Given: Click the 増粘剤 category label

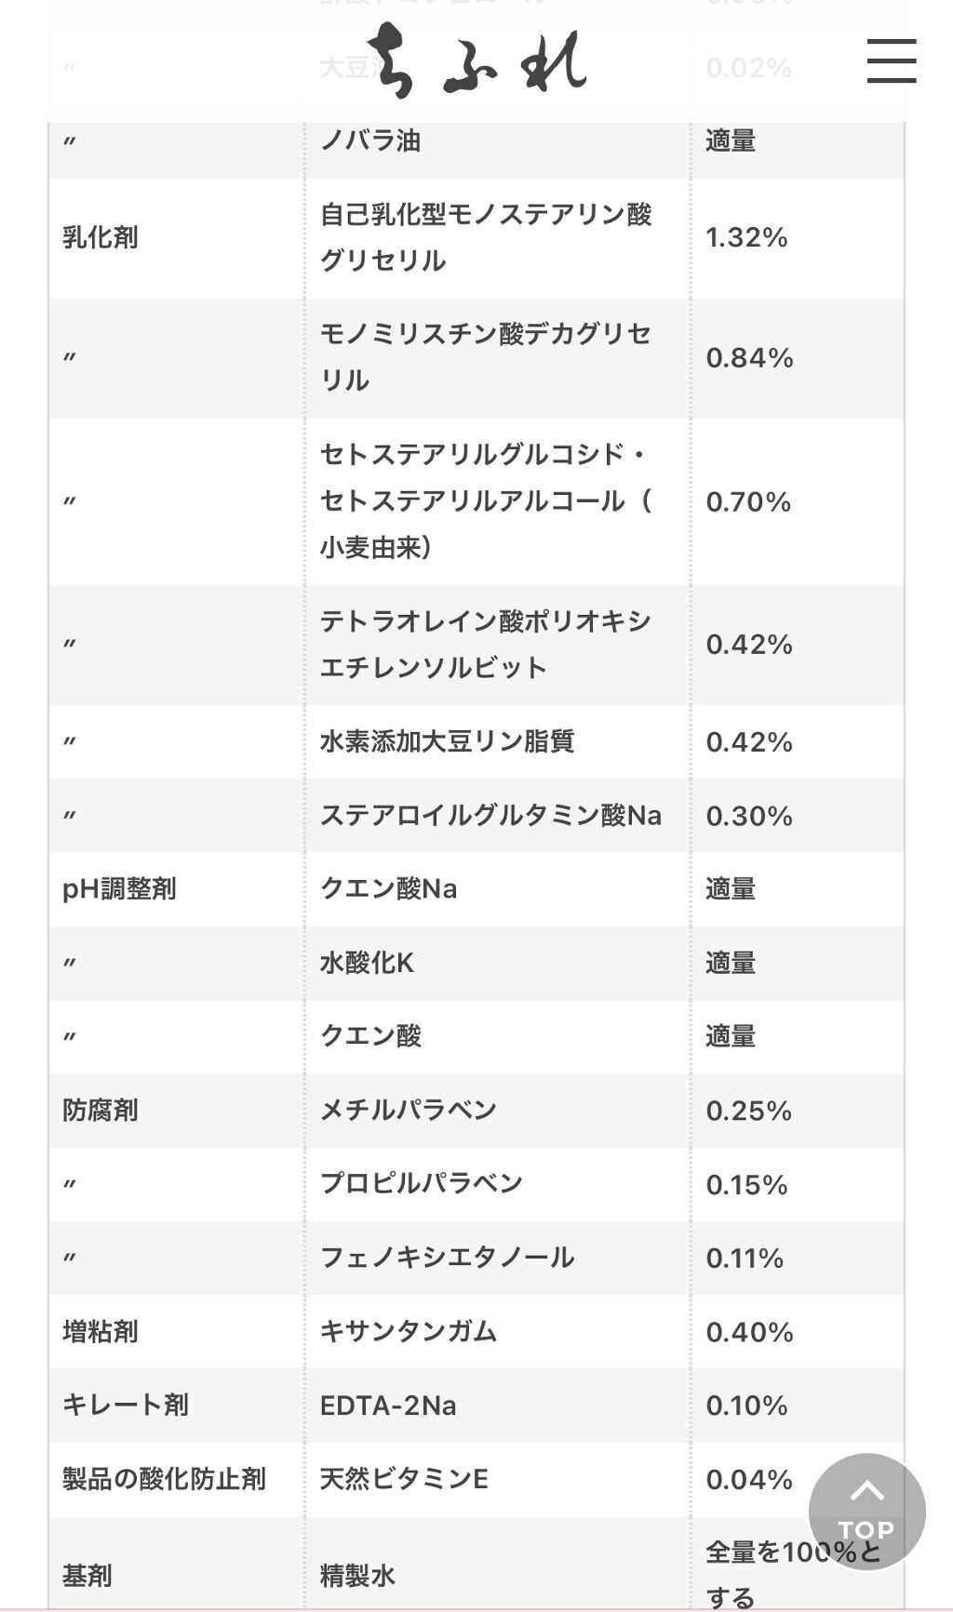Looking at the screenshot, I should coord(101,1332).
